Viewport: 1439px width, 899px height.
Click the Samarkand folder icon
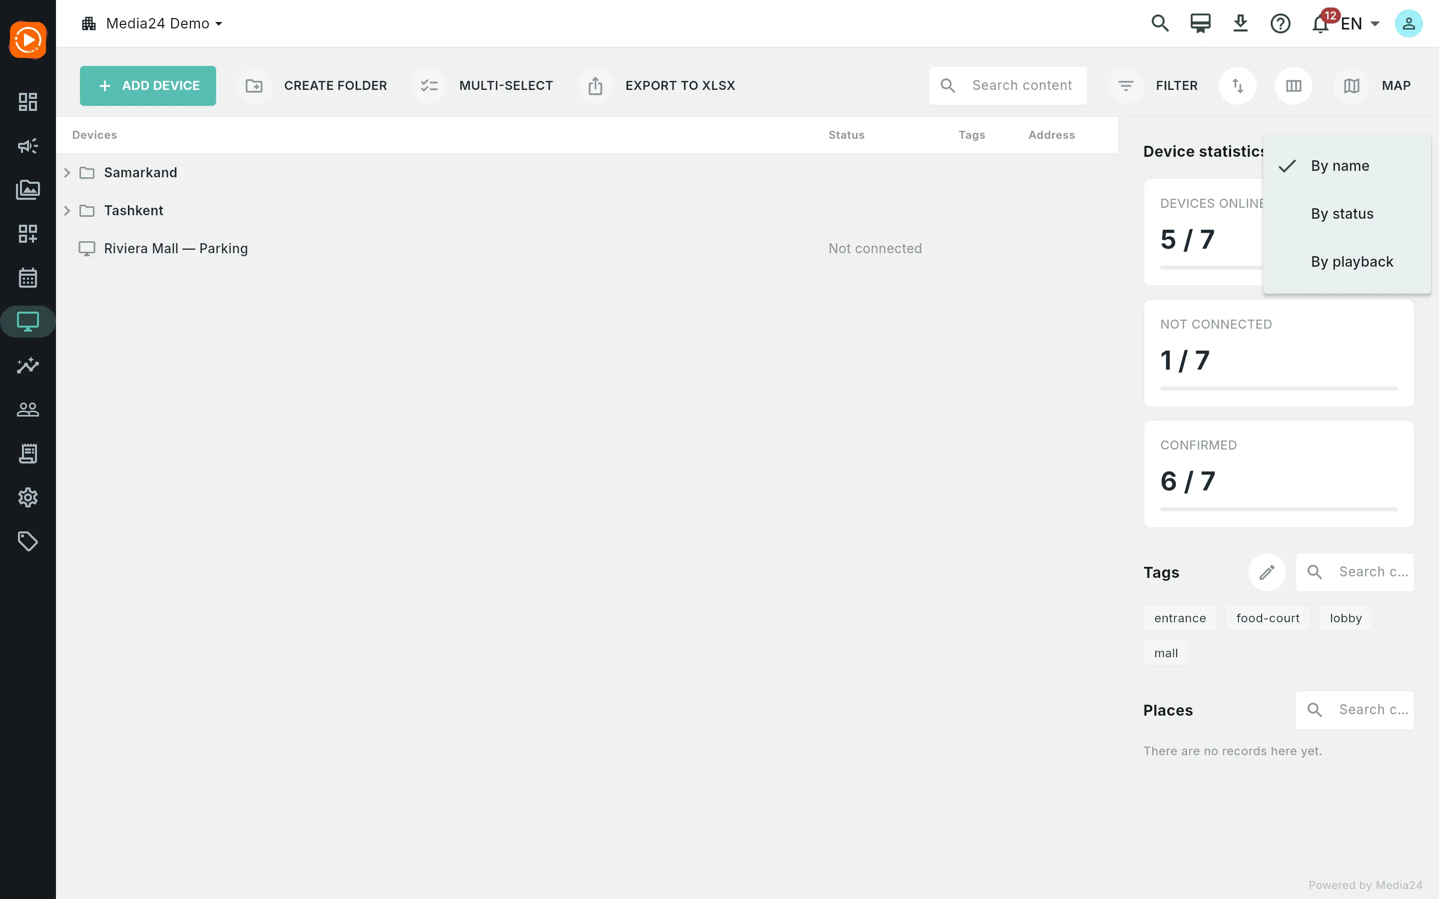click(87, 172)
